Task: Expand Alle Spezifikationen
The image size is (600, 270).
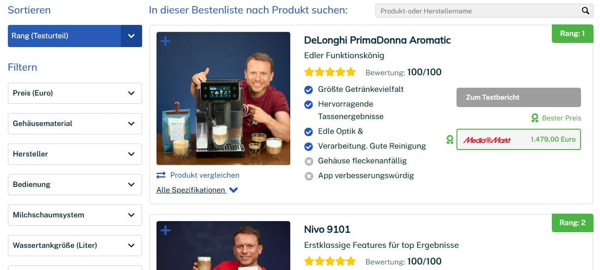Action: pyautogui.click(x=197, y=190)
